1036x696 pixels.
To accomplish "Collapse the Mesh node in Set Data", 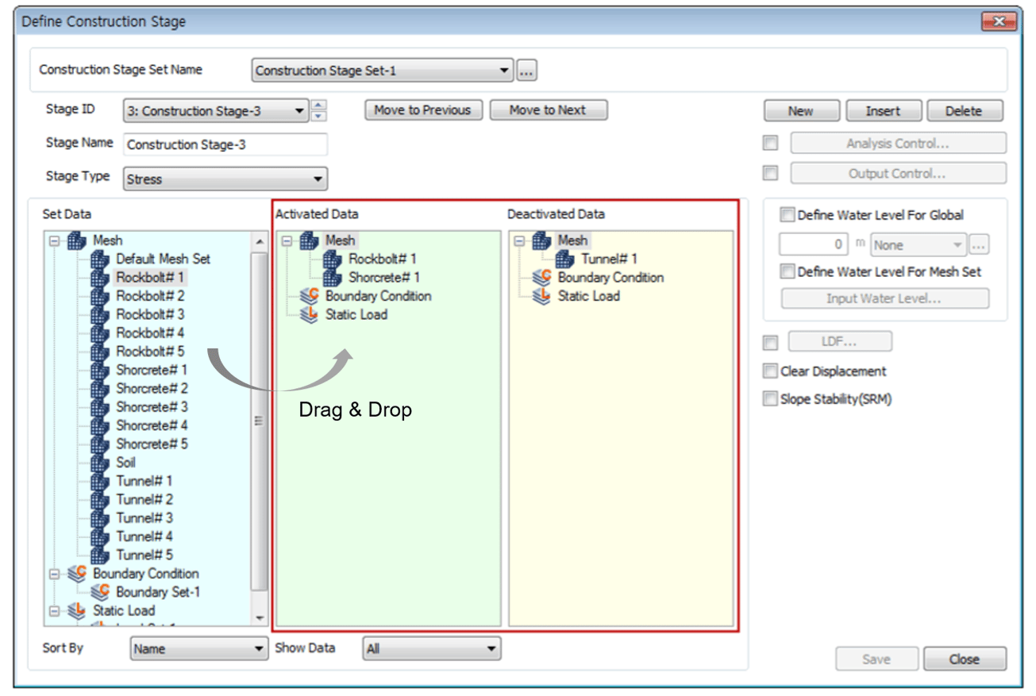I will (x=54, y=240).
